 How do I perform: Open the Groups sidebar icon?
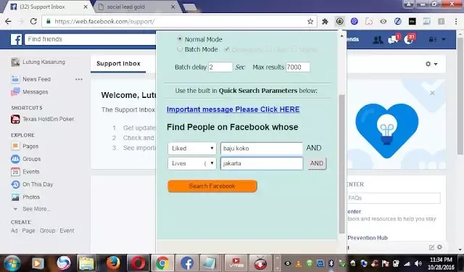coord(15,159)
